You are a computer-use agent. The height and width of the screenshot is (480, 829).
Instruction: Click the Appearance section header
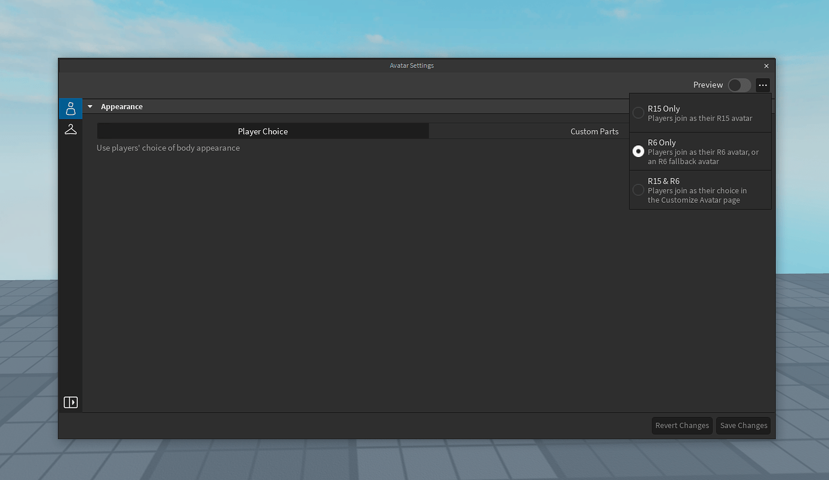[x=121, y=106]
